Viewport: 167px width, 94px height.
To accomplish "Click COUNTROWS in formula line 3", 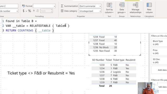I will tap(26, 31).
